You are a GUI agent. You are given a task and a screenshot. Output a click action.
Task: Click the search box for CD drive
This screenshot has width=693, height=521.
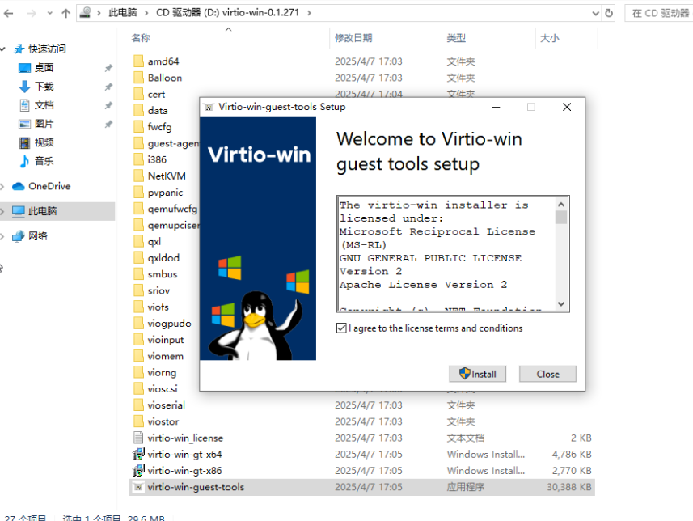tap(658, 13)
